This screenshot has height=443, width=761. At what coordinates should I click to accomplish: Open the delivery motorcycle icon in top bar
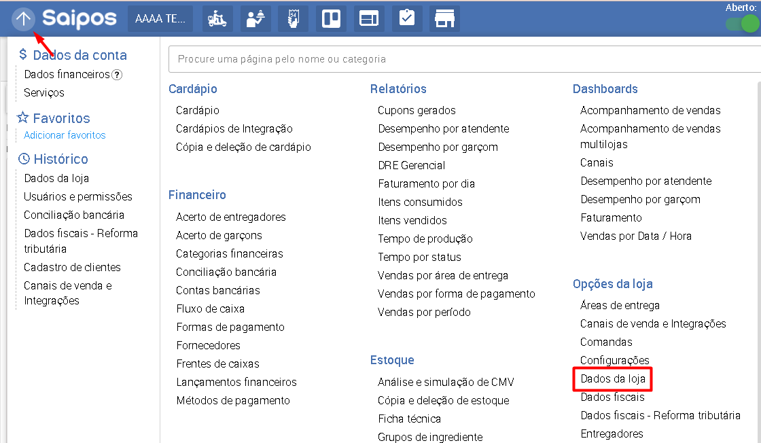click(217, 19)
